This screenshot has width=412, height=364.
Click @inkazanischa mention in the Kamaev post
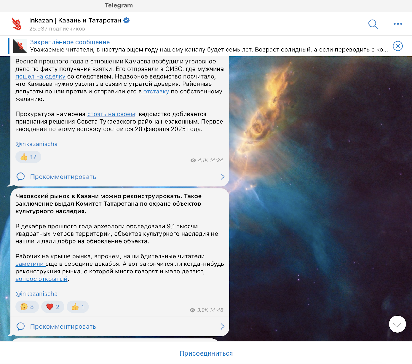37,144
